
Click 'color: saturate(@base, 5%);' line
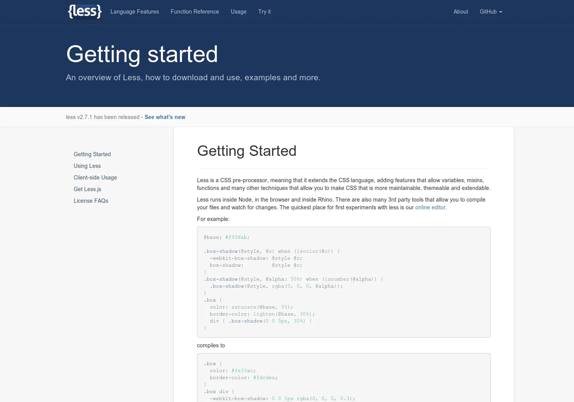[251, 307]
